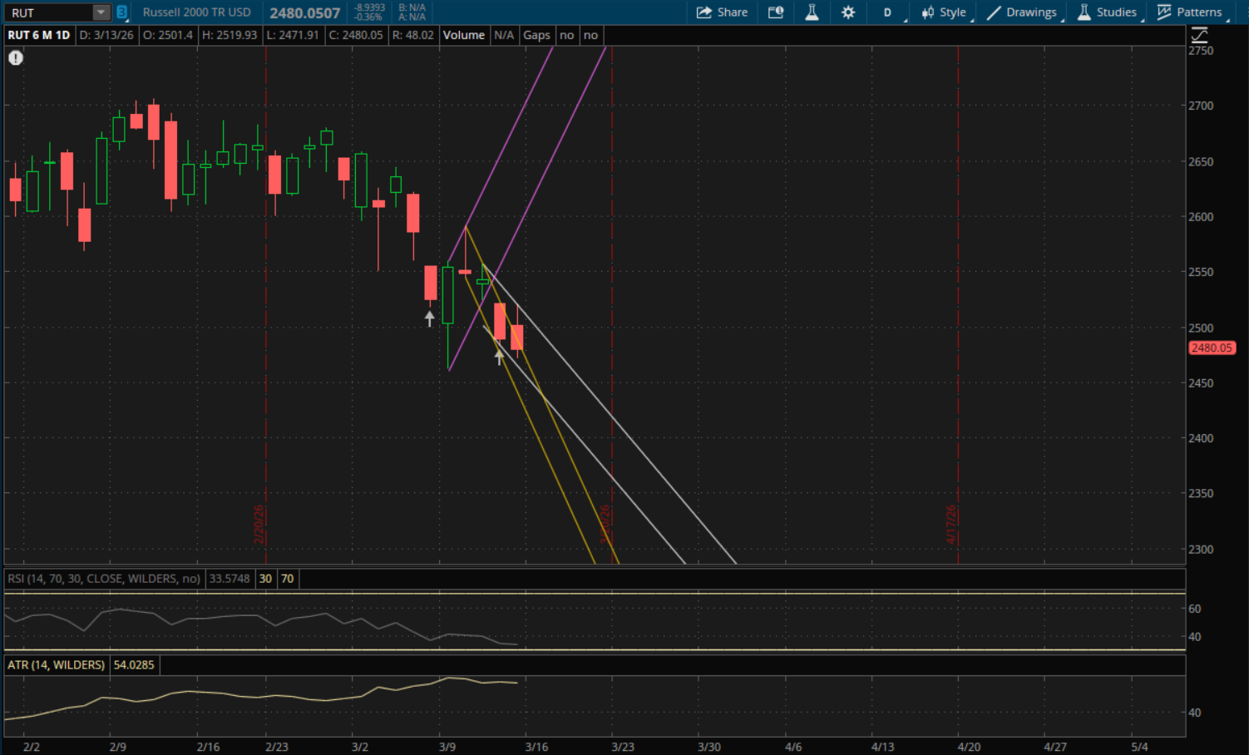Expand the RUT symbol dropdown arrow
Image resolution: width=1249 pixels, height=755 pixels.
[101, 12]
